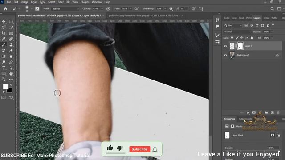The image size is (285, 160).
Task: Click the white foreground color swatch
Action: point(5,87)
